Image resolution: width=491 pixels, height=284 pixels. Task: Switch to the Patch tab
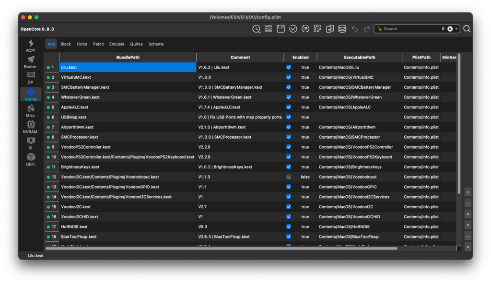click(98, 44)
